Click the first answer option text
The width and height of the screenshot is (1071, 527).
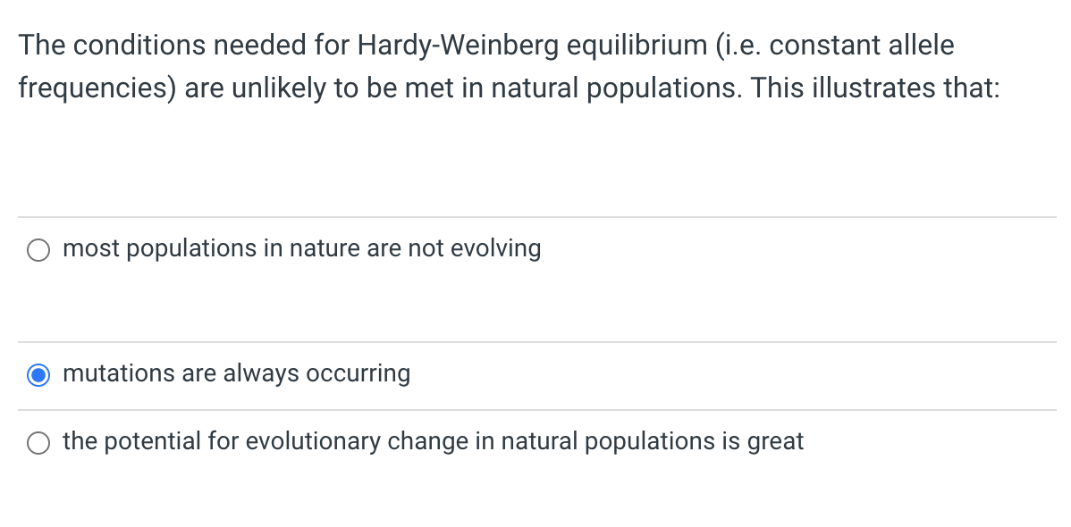coord(301,249)
